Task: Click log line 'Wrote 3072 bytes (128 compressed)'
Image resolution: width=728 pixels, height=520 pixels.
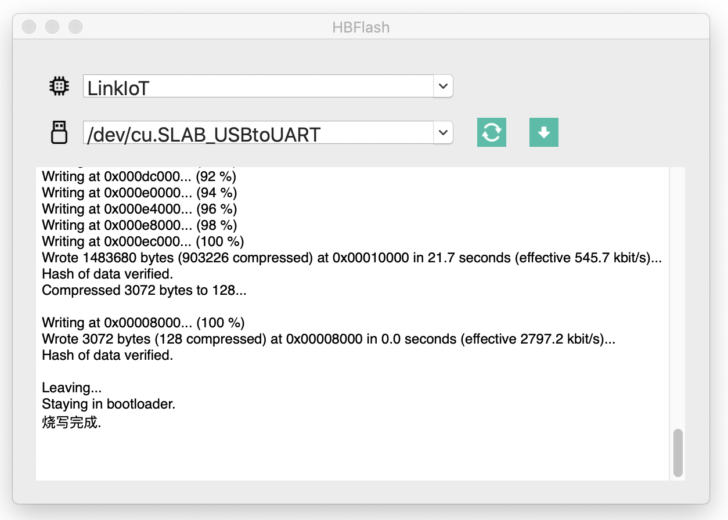Action: (x=329, y=339)
